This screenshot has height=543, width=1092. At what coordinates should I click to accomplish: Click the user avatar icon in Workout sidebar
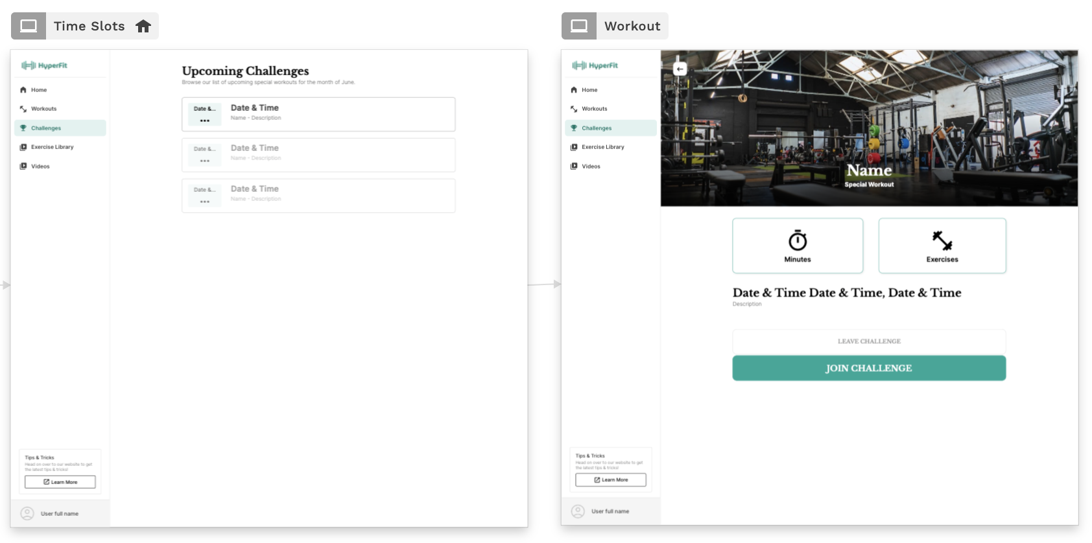coord(577,511)
